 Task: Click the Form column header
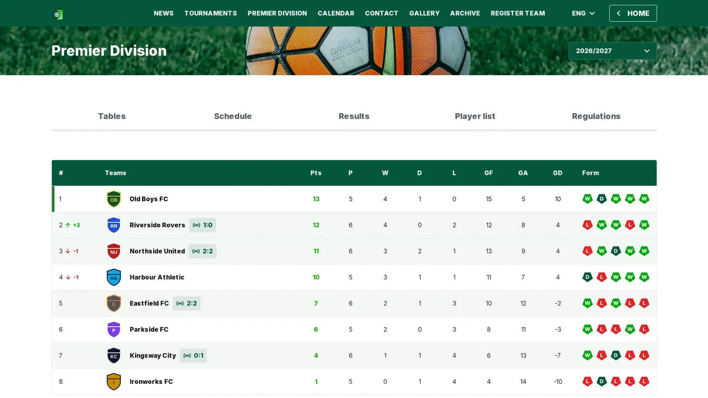click(x=591, y=173)
